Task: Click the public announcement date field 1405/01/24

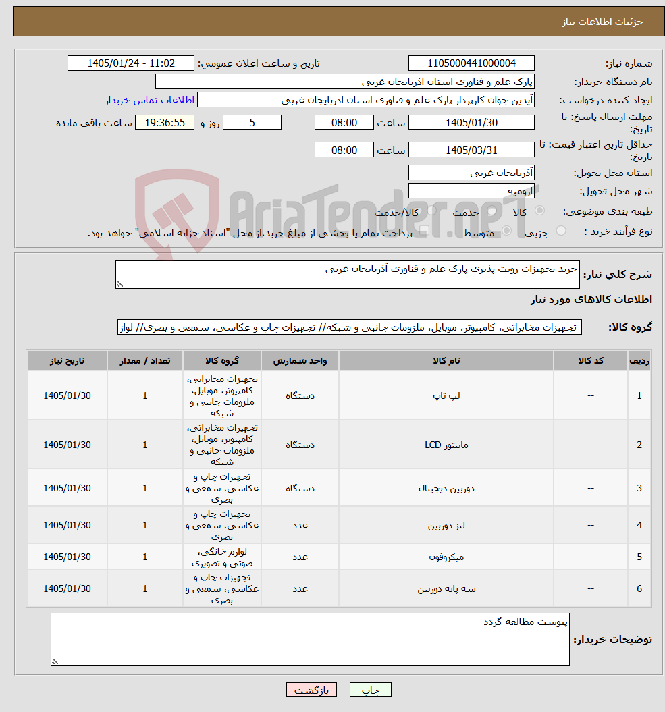Action: [x=131, y=63]
